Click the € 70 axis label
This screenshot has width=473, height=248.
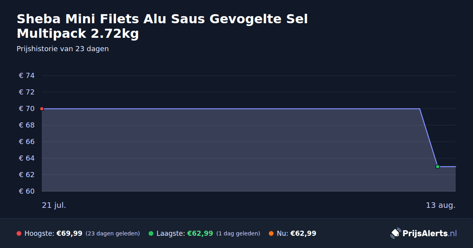pyautogui.click(x=27, y=109)
